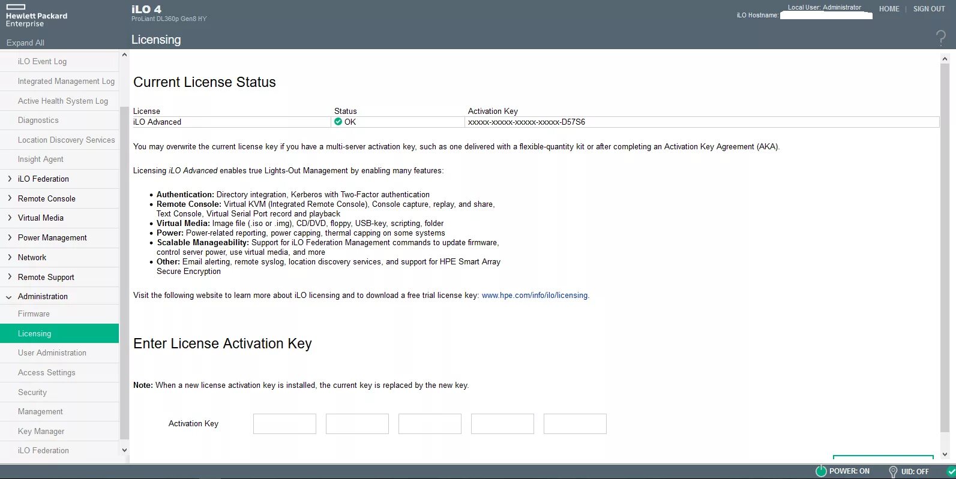This screenshot has width=956, height=479.
Task: Click the License column header
Action: coord(146,111)
